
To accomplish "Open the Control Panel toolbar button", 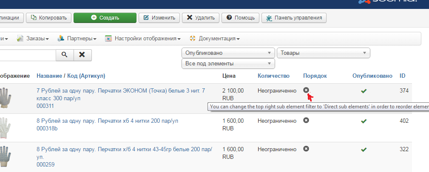I will point(294,18).
